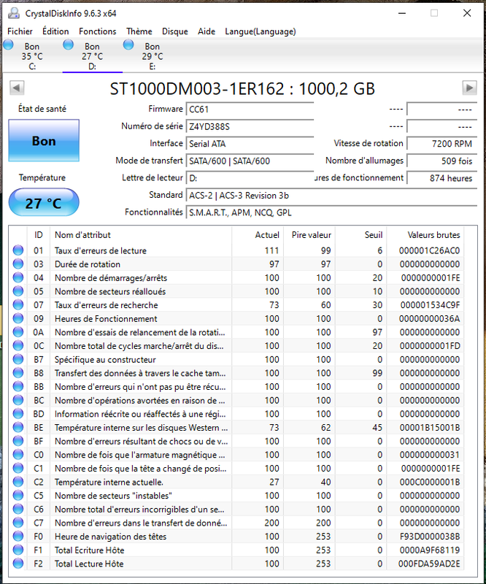The width and height of the screenshot is (486, 584).
Task: Click the CrystalDiskInfo app icon in title bar
Action: pyautogui.click(x=14, y=13)
